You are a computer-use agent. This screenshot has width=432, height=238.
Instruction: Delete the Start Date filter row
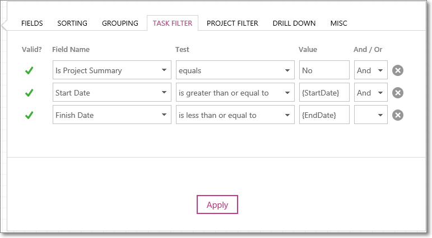[398, 93]
